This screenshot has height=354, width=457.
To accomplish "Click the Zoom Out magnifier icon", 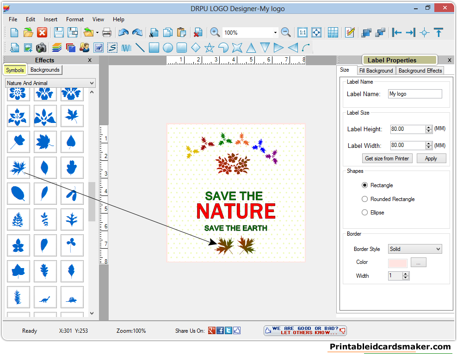I will coord(286,32).
